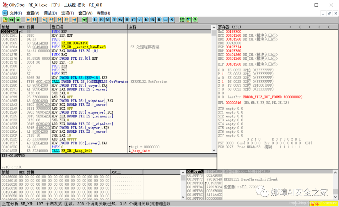Click stack pane scrollbar up arrow
Screen dimensions: 339x207
point(335,172)
